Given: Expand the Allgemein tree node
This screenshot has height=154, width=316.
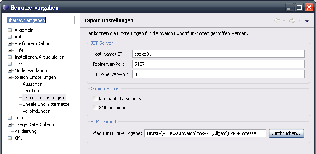Looking at the screenshot, I should point(10,30).
